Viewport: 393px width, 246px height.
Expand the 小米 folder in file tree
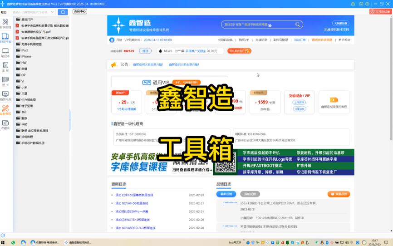(24, 87)
